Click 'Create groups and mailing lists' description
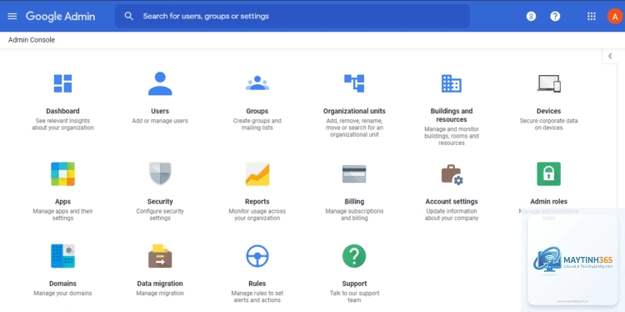Screen dimensions: 625x312 click(x=257, y=124)
